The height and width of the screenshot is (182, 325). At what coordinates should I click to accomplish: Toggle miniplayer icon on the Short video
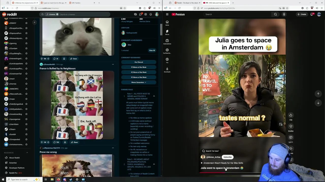[281, 124]
